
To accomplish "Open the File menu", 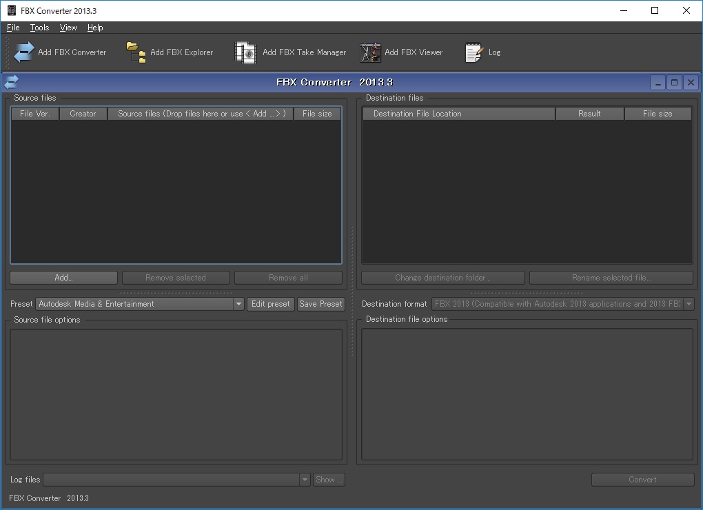I will pos(13,28).
